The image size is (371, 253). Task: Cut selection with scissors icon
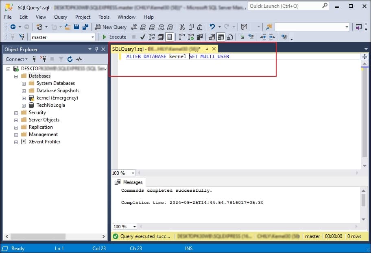pyautogui.click(x=182, y=27)
